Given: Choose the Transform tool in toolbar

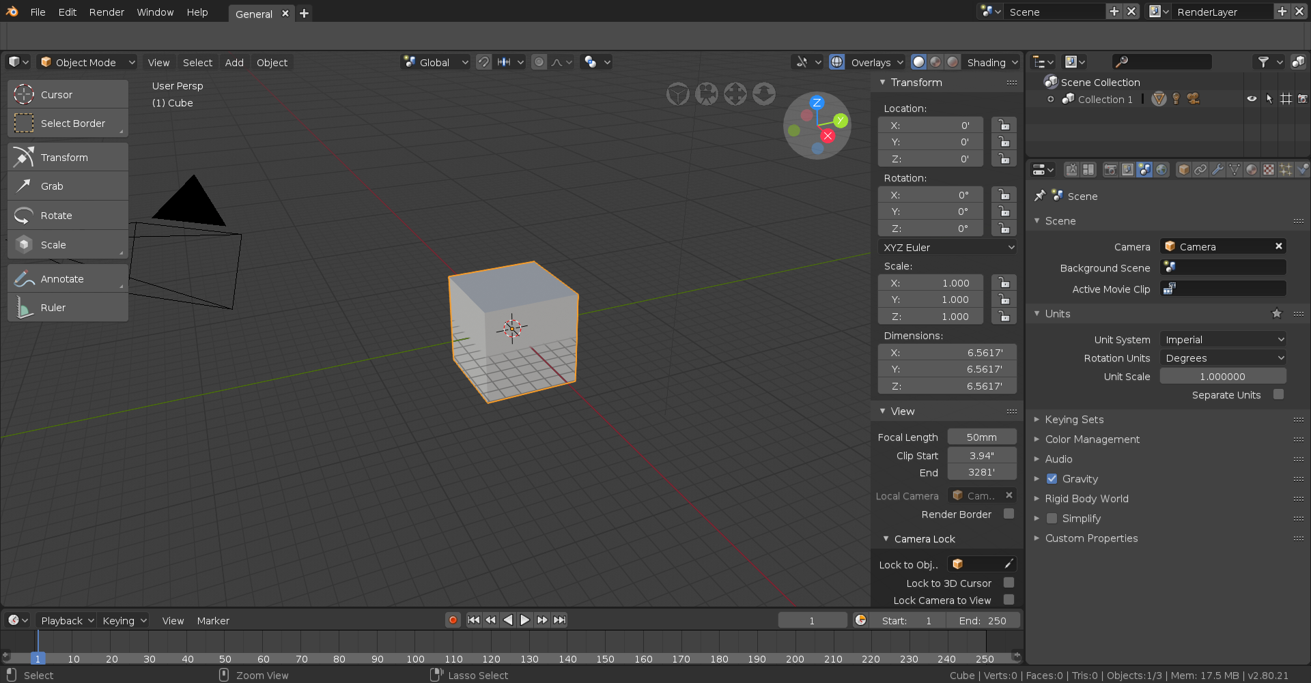Looking at the screenshot, I should coord(68,158).
